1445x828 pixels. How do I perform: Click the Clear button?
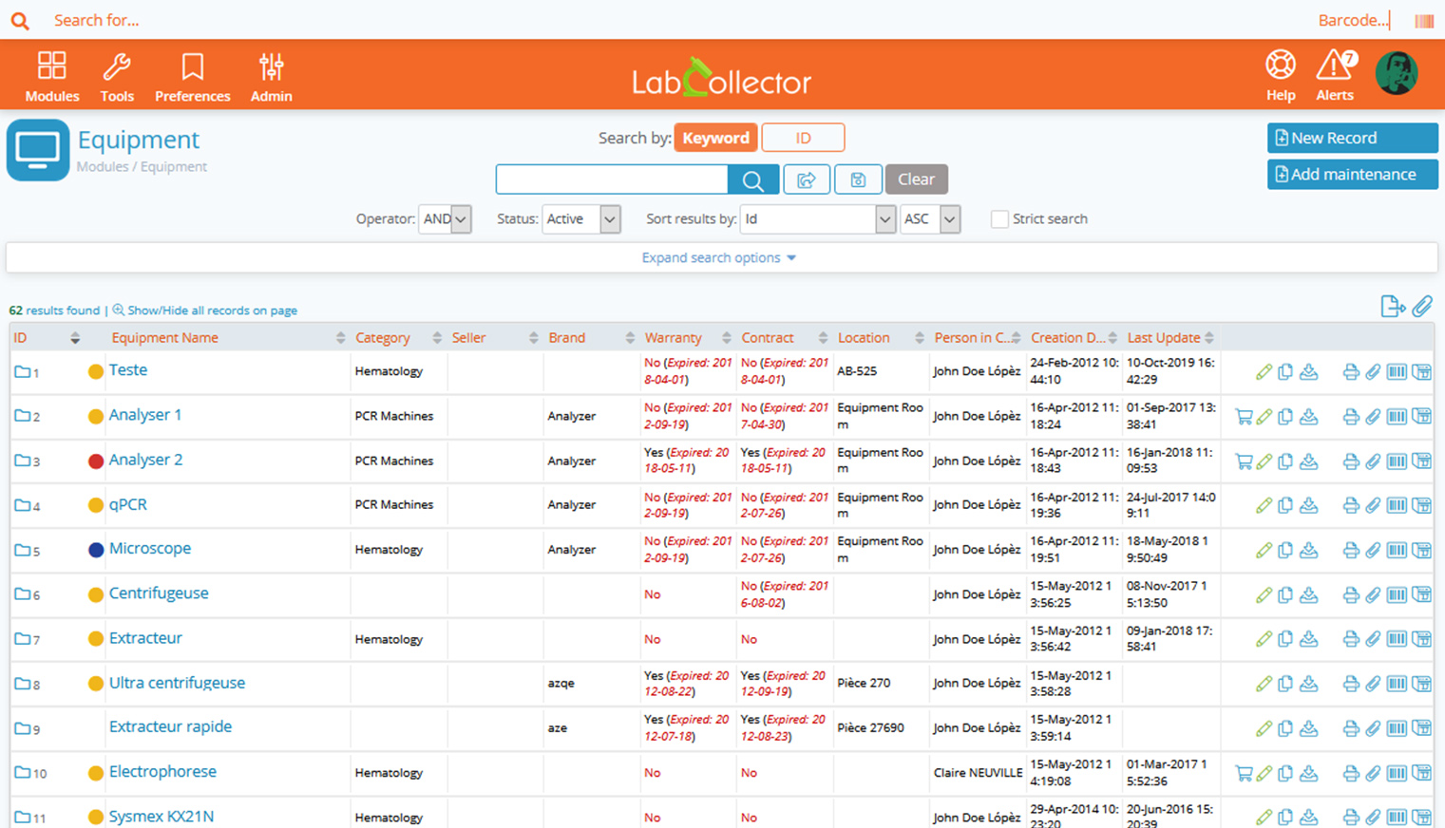tap(916, 179)
